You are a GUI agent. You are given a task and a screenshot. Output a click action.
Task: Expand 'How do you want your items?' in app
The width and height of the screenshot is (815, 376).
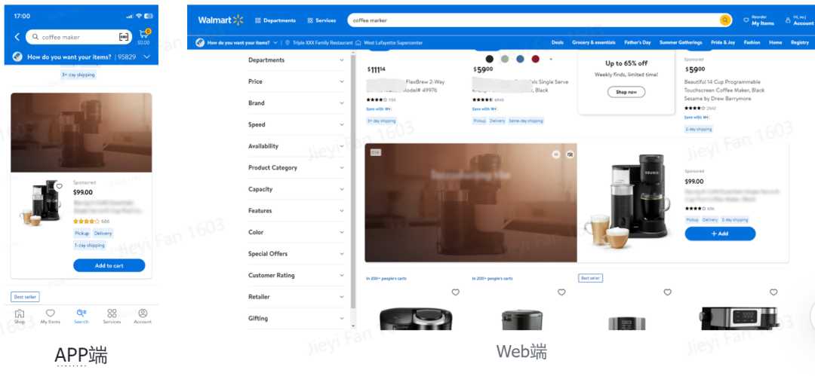[x=81, y=57]
